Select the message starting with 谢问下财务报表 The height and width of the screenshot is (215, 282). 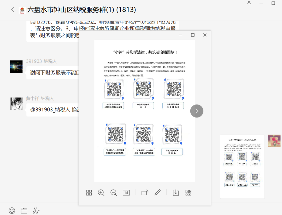[x=52, y=73]
